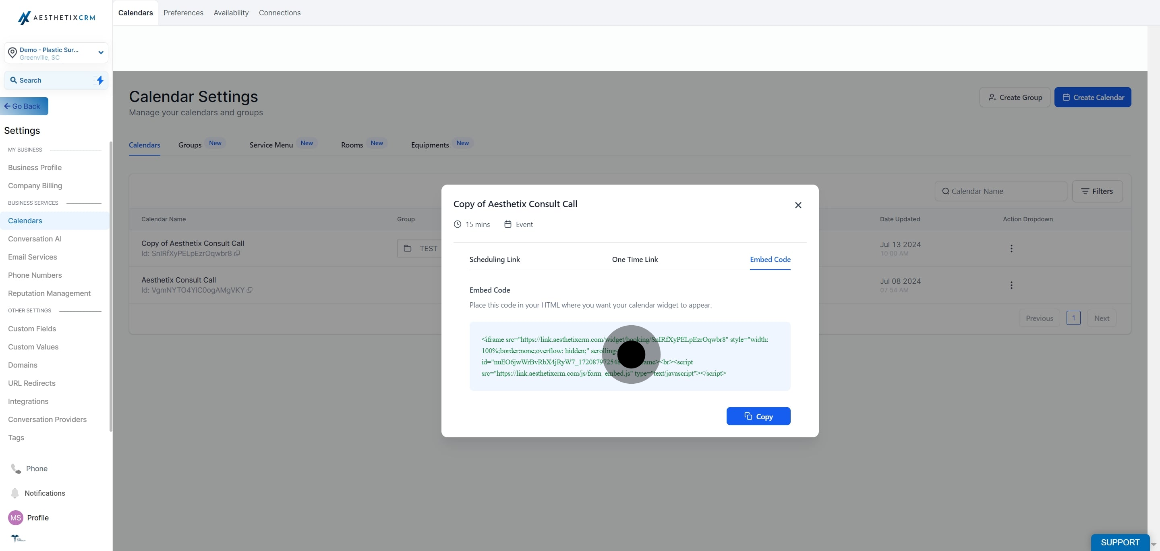
Task: Open the MS Profile avatar
Action: 16,518
